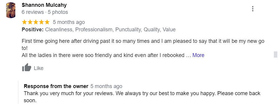Open Shannon Mulcahy's profile picture
This screenshot has width=280, height=109.
11,10
